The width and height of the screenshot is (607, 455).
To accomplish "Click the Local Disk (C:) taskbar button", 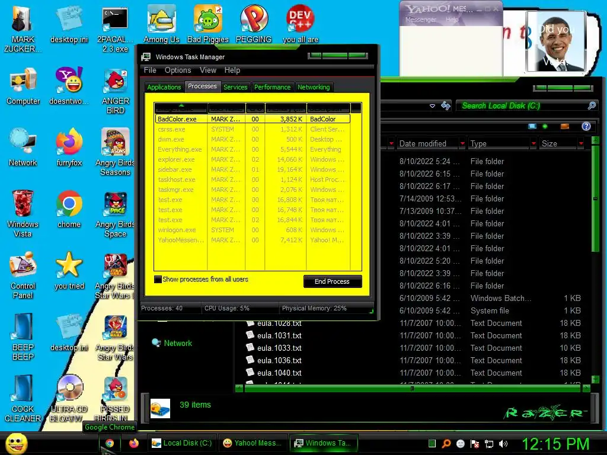I will pos(182,443).
